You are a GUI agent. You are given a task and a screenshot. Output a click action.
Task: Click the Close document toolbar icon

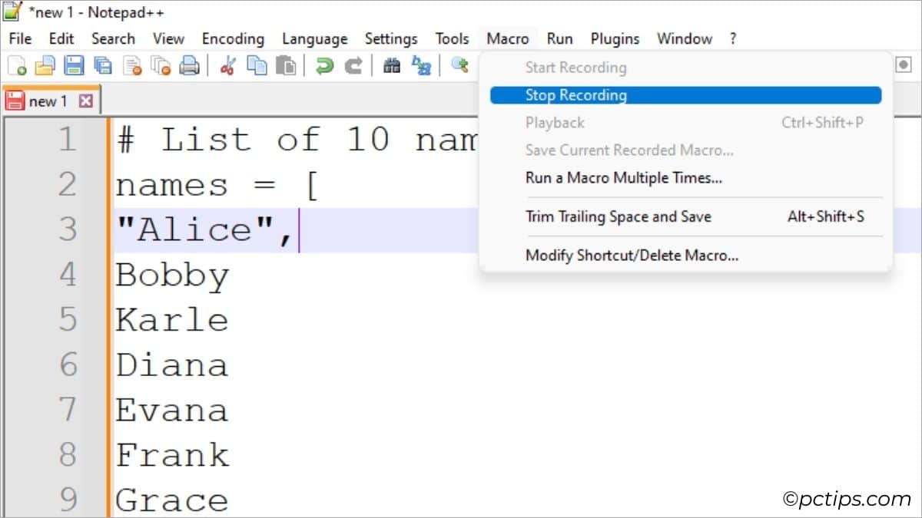132,66
